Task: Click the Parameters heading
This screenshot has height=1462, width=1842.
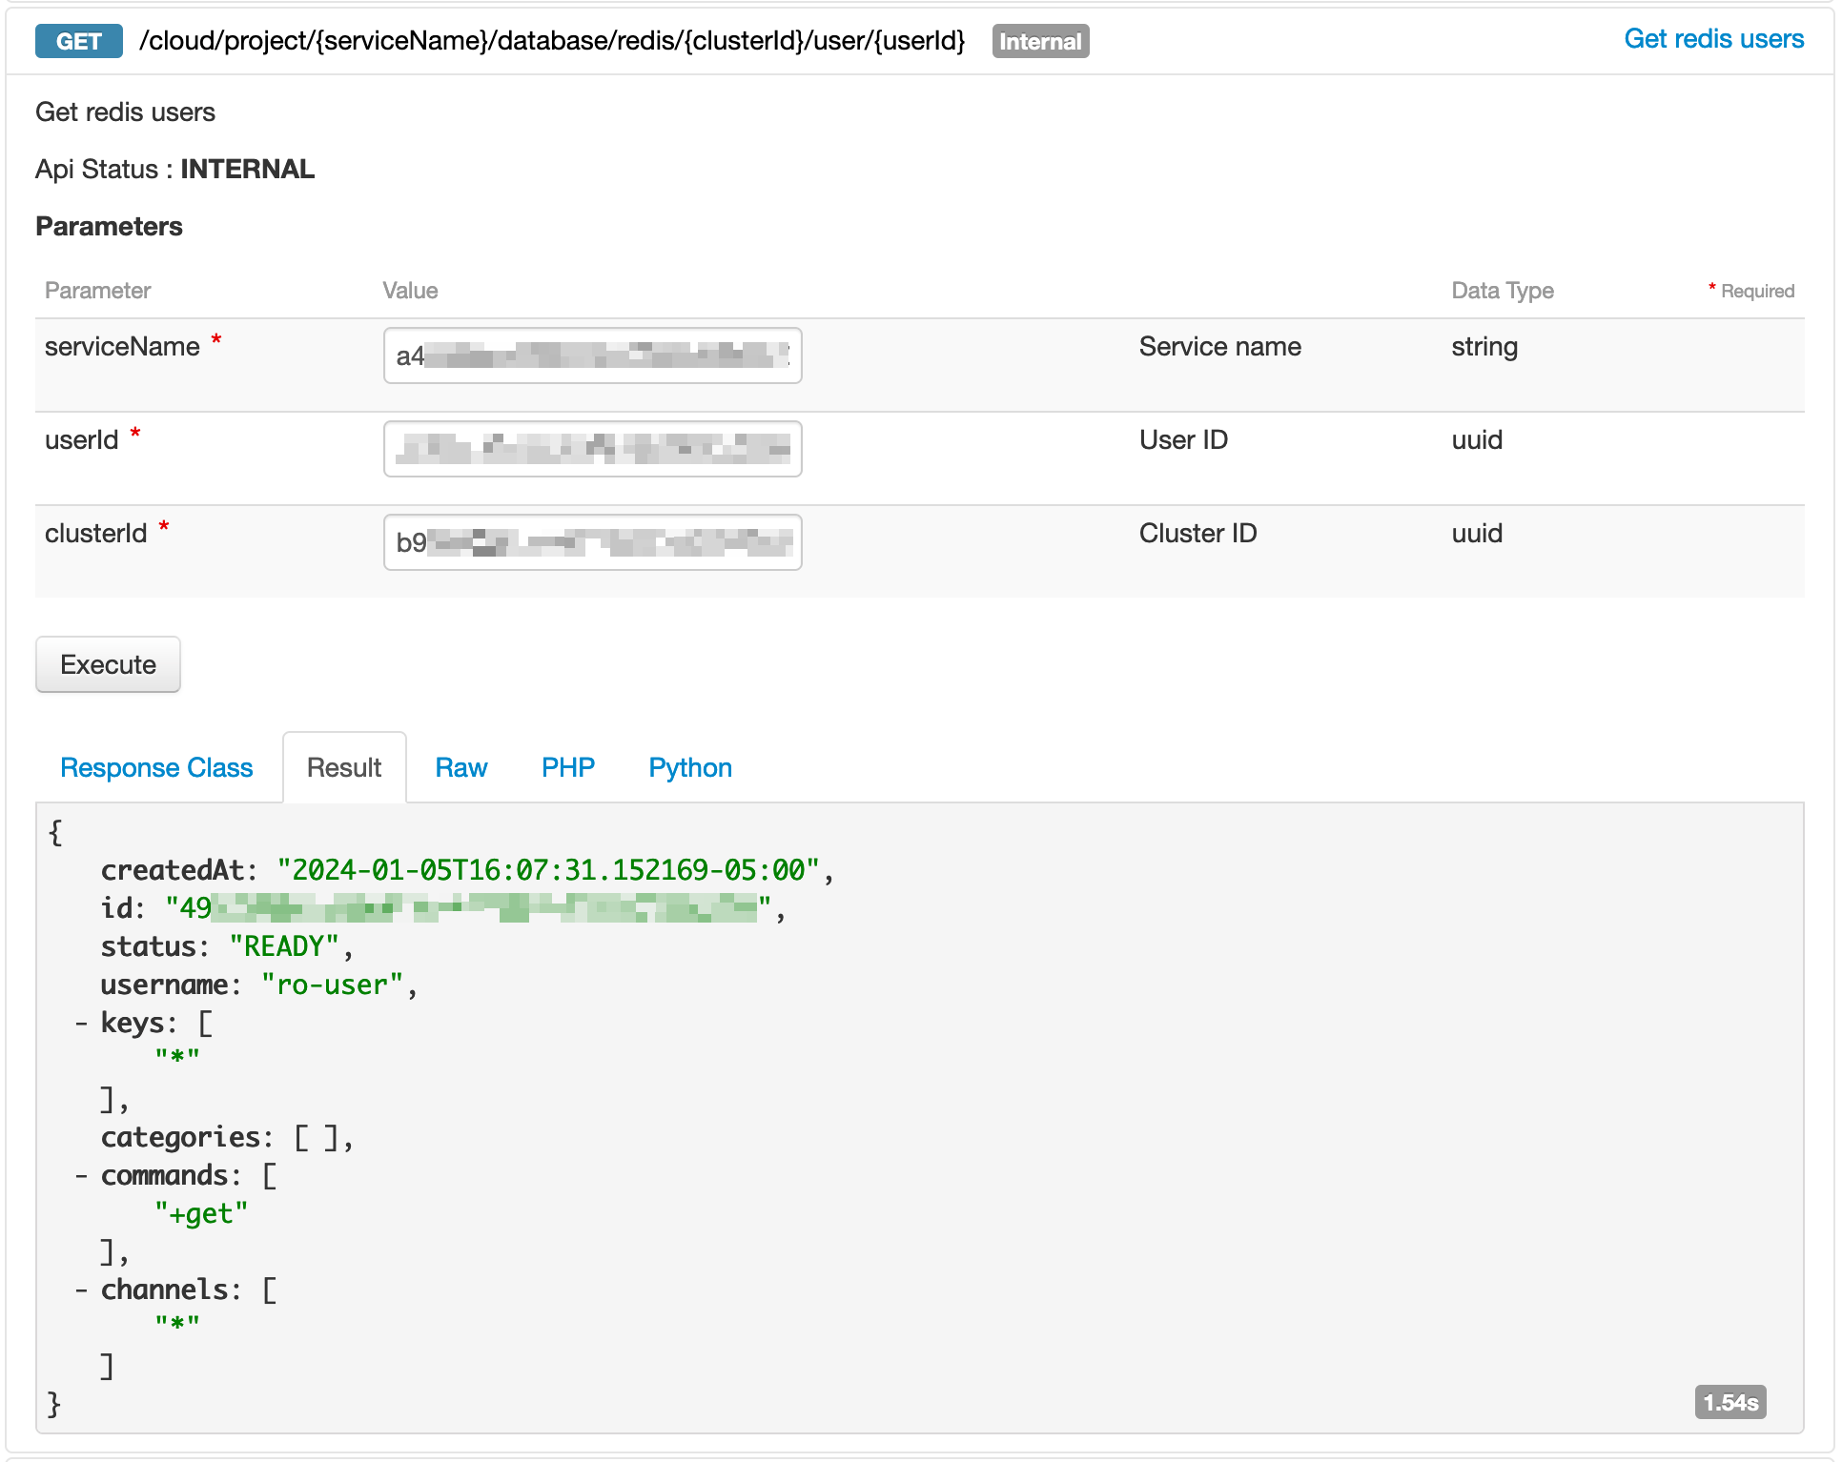Action: [x=109, y=226]
